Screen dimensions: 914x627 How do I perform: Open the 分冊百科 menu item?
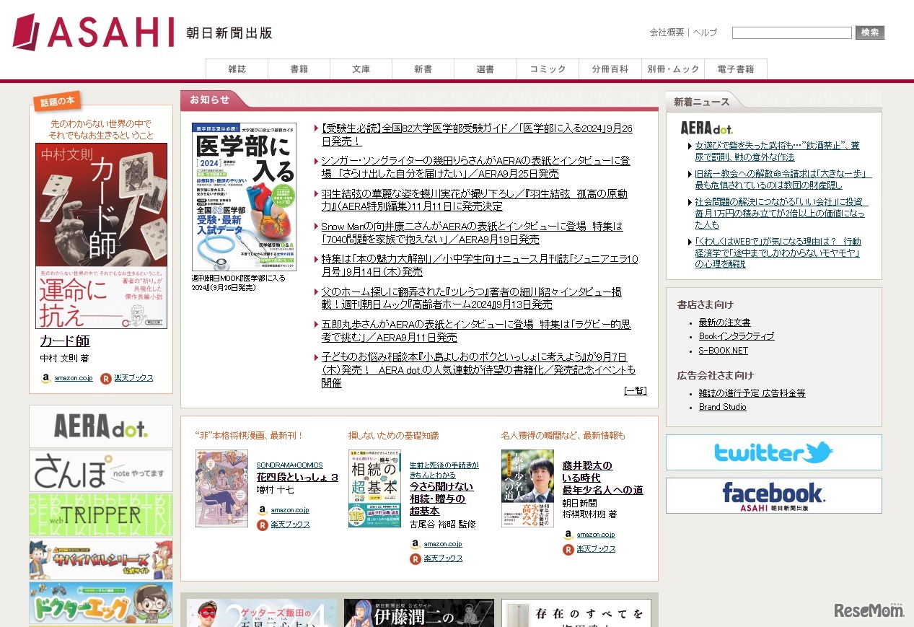tap(610, 69)
